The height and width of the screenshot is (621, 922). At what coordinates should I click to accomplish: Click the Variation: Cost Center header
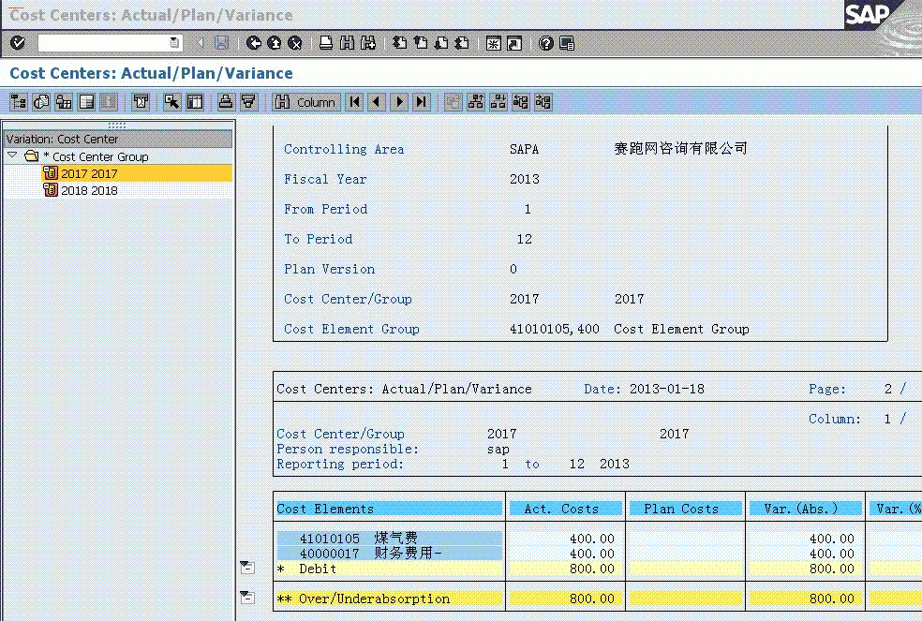coord(118,139)
